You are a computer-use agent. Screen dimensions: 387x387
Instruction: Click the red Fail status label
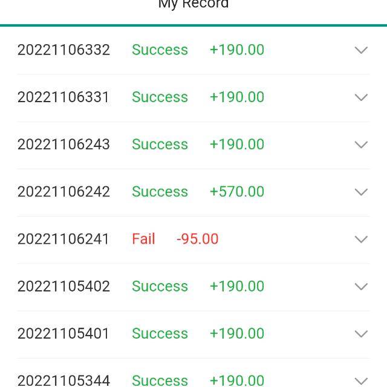click(x=143, y=239)
